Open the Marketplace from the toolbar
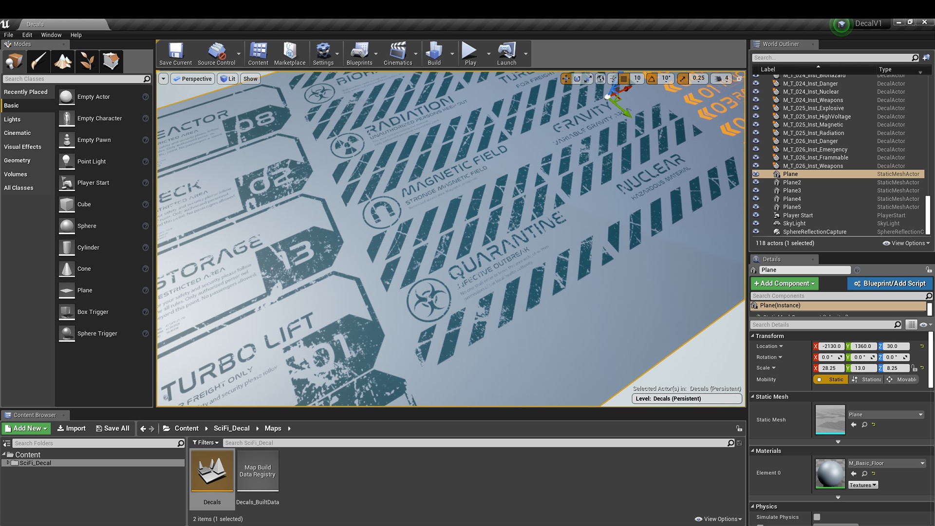 290,54
